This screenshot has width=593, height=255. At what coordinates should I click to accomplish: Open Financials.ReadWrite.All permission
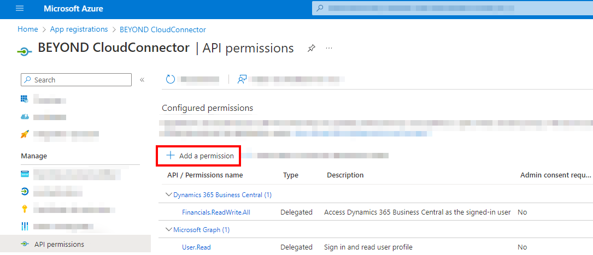[216, 212]
